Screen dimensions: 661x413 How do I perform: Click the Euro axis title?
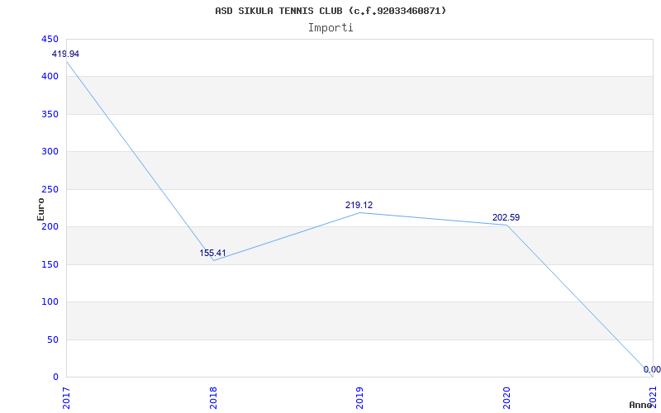pos(40,209)
